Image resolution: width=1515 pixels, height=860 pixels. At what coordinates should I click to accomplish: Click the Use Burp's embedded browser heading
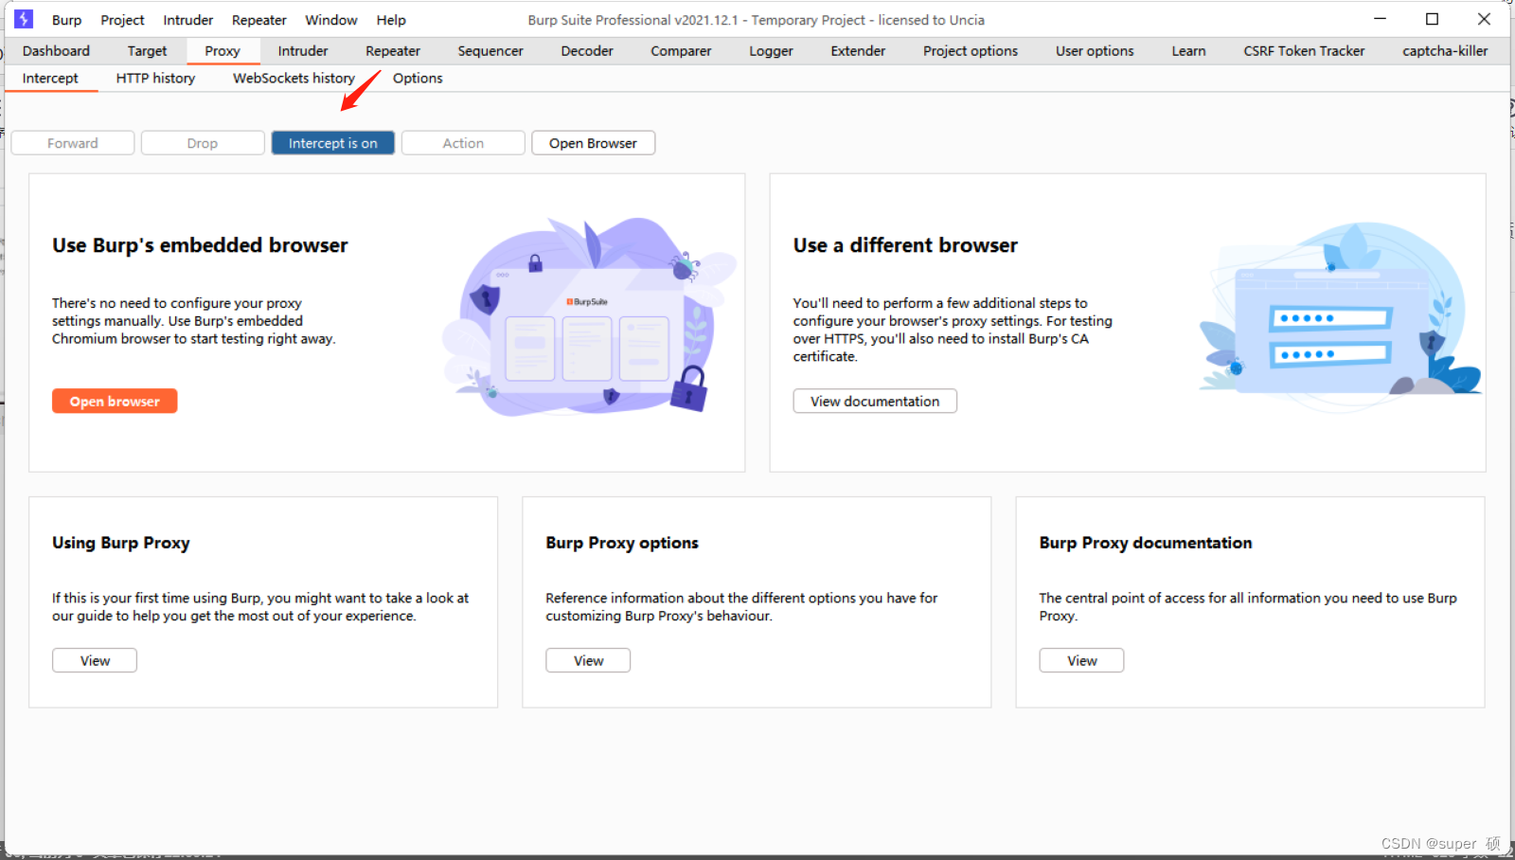tap(200, 245)
